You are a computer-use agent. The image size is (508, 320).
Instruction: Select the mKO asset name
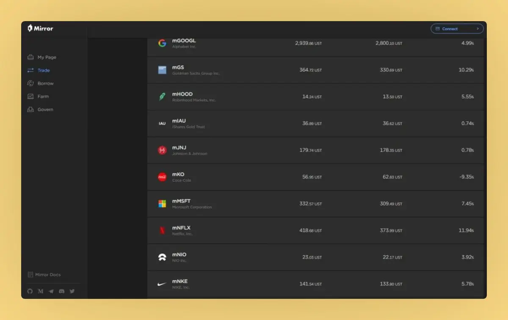coord(178,174)
